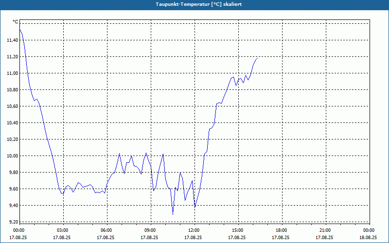Click the 9,40 y-axis label
Screen dimensions: 389x243
(14, 206)
